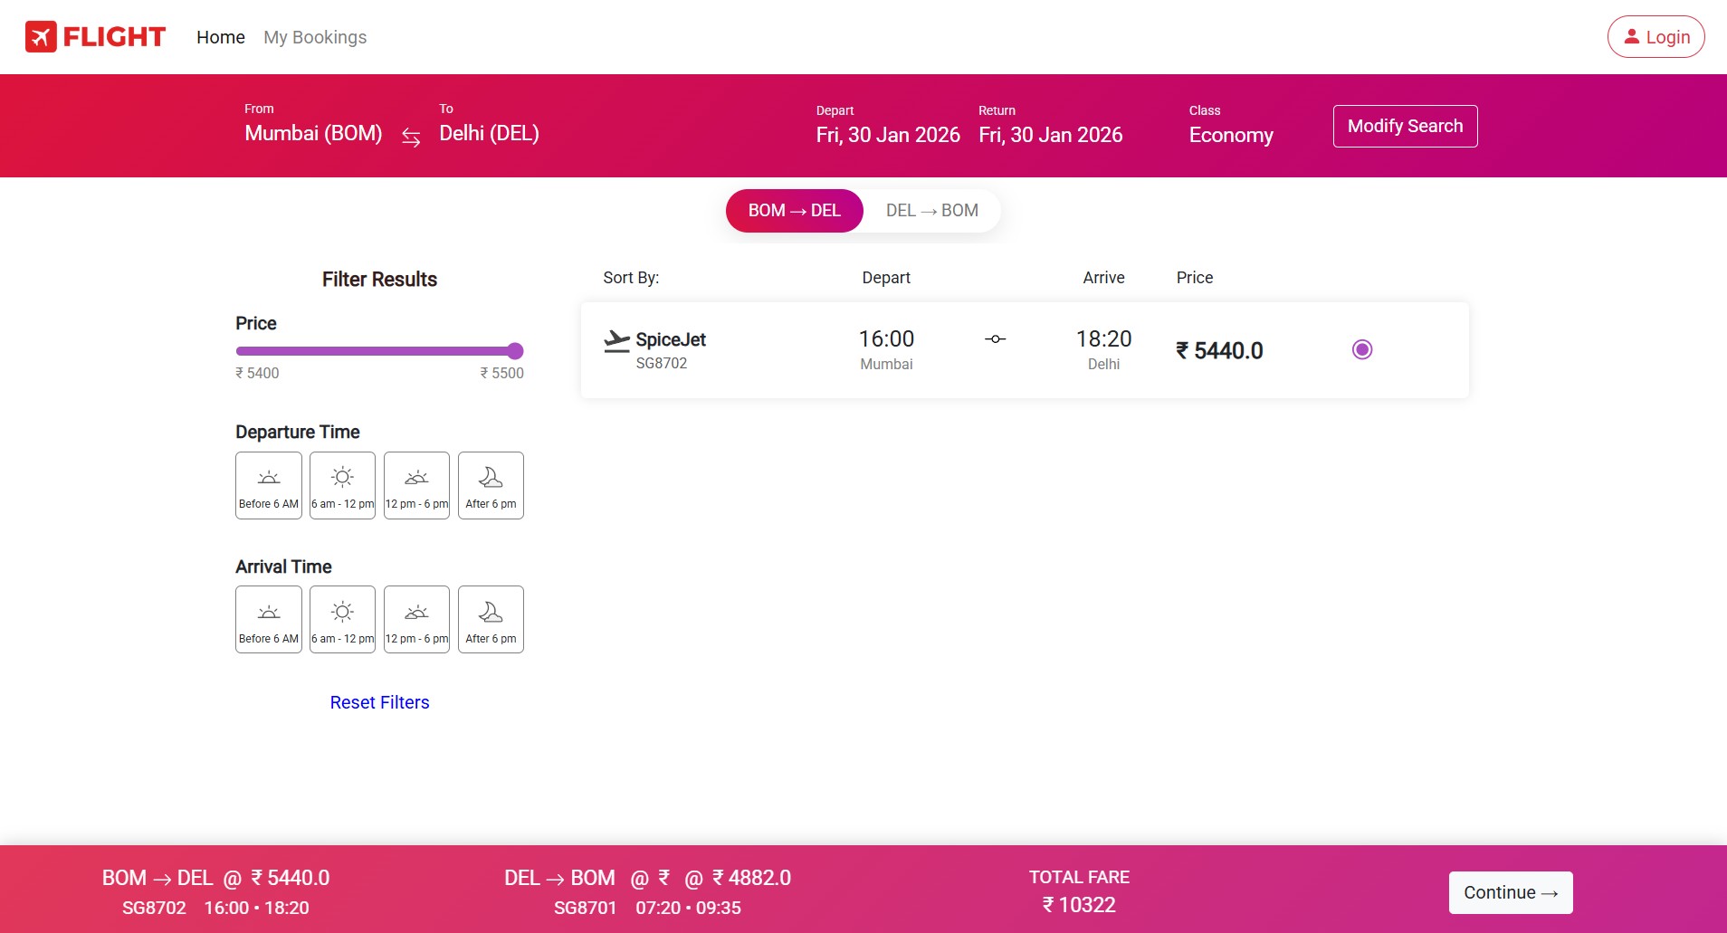Click the SpiceJet airline airplane icon
The width and height of the screenshot is (1727, 933).
615,339
